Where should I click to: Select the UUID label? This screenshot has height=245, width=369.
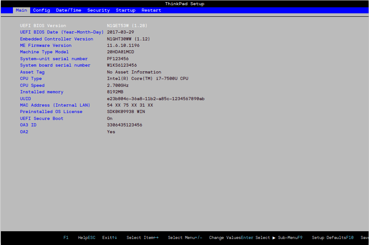25,99
